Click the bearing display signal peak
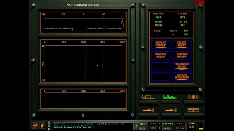This screenshot has height=131, width=234. click(122, 23)
